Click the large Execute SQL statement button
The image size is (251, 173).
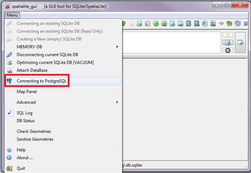pyautogui.click(x=240, y=42)
